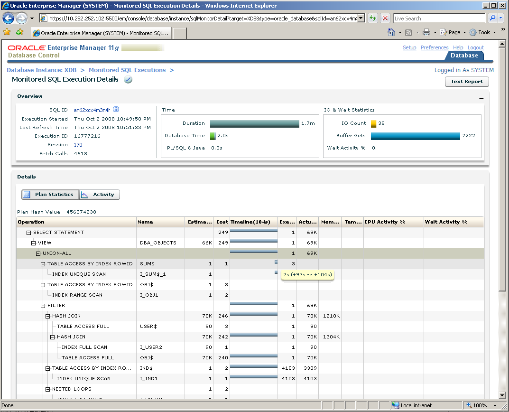Collapse the second HASH JOIN node (1304K)
The width and height of the screenshot is (509, 412).
pos(52,337)
